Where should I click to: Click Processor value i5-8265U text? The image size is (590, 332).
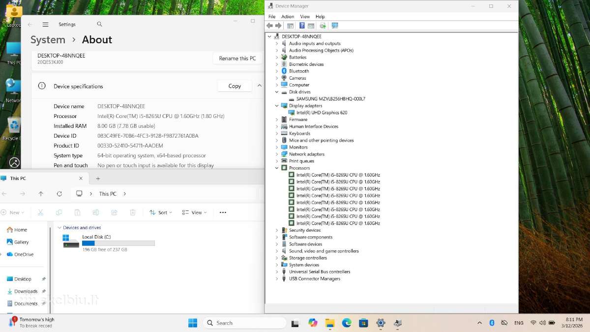tap(161, 116)
